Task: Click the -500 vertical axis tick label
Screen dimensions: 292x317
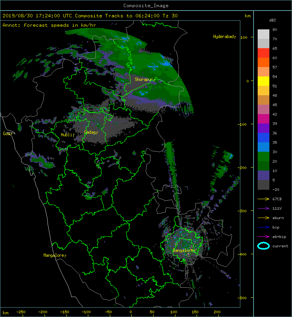Action: click(x=242, y=298)
